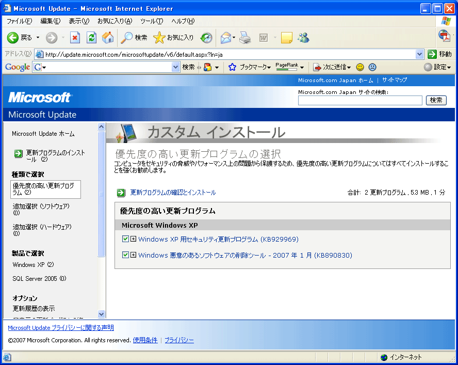Image resolution: width=458 pixels, height=365 pixels.
Task: Open the PageRank dropdown arrow
Action: [302, 68]
